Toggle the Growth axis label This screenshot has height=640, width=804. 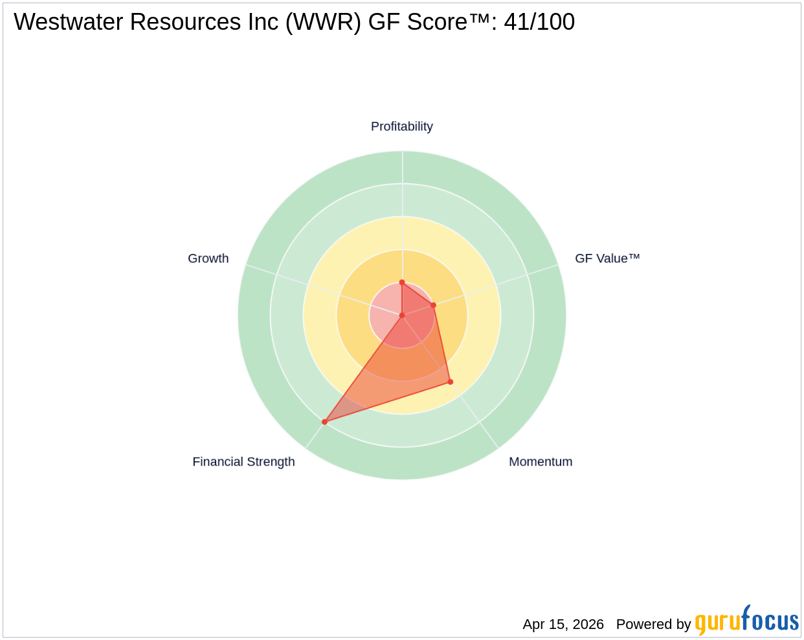(x=208, y=258)
